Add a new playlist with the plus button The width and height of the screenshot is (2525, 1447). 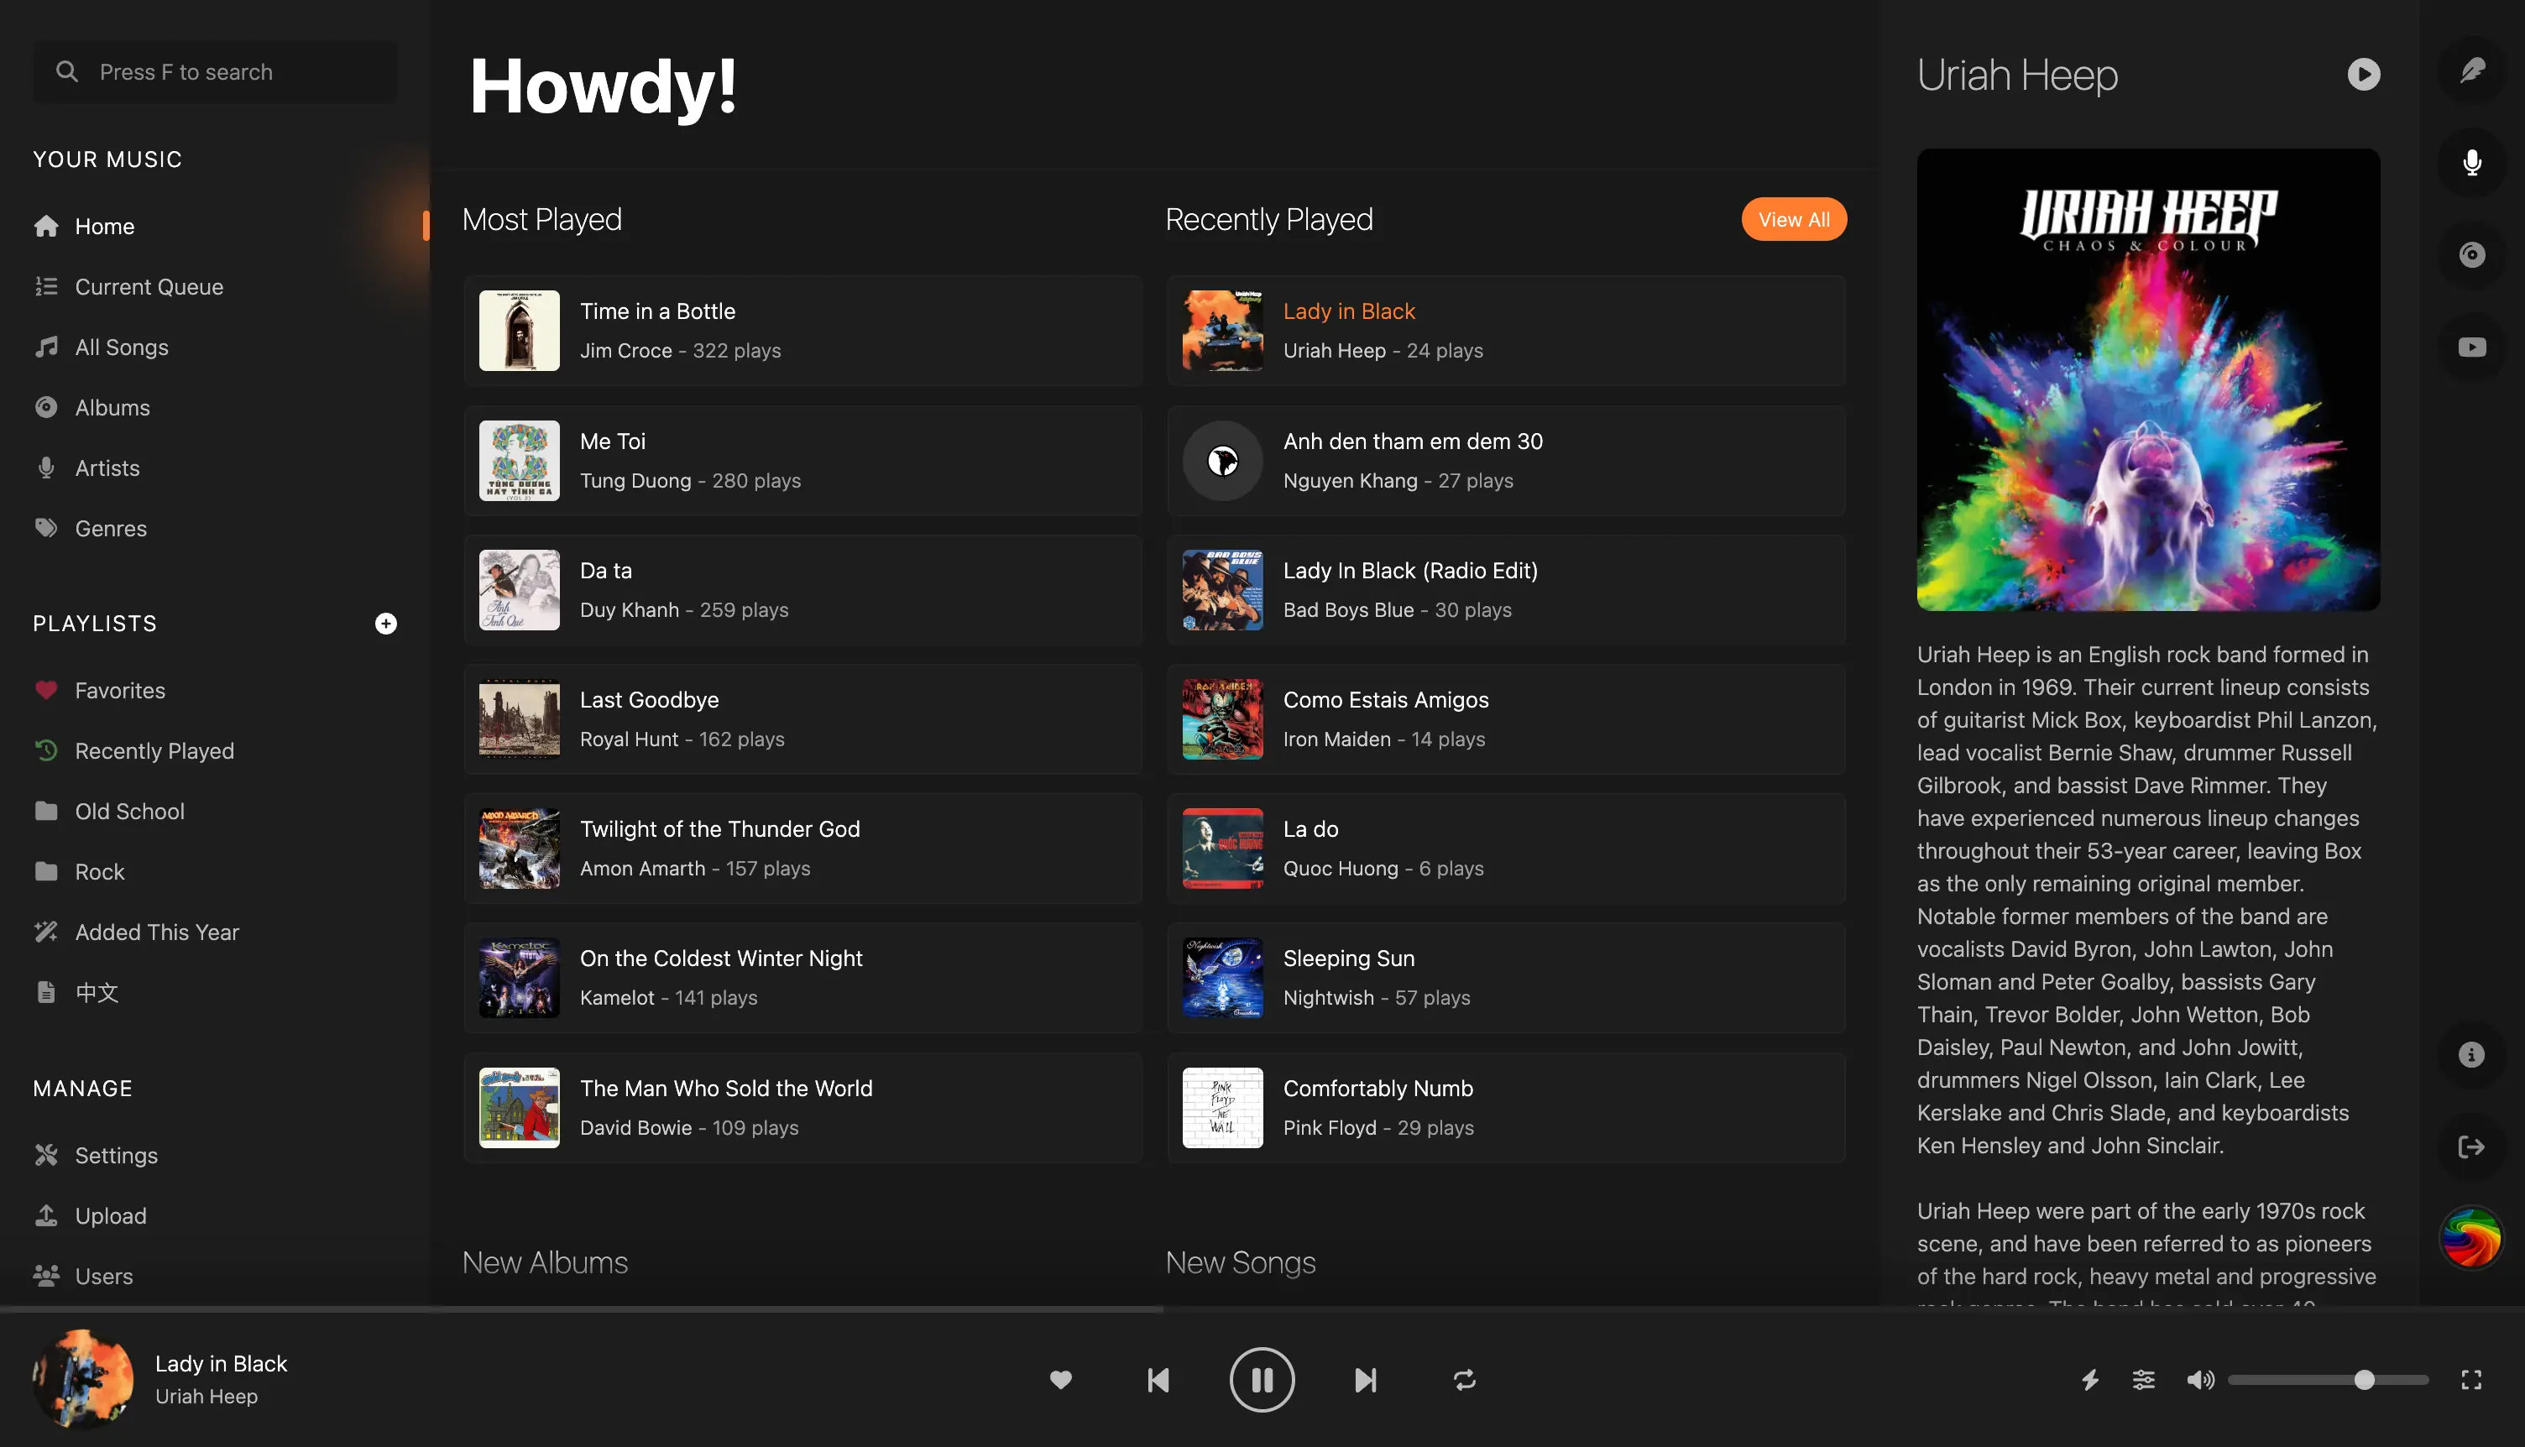click(x=385, y=623)
